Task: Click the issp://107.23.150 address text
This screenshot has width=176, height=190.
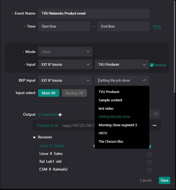Action: (x=79, y=125)
